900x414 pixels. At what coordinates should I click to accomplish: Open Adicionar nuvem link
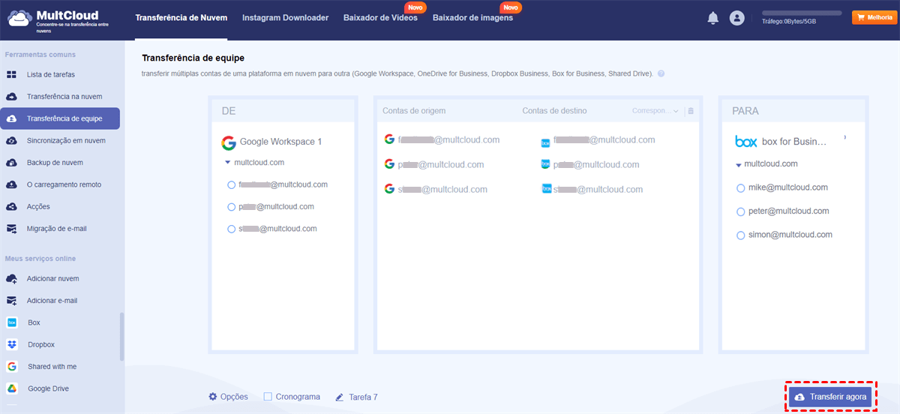(x=53, y=278)
